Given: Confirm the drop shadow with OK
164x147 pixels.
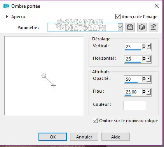Looking at the screenshot, I should click(52, 137).
